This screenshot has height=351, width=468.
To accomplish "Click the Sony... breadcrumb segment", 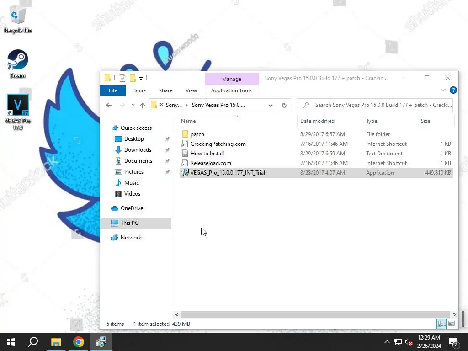I will click(x=174, y=105).
